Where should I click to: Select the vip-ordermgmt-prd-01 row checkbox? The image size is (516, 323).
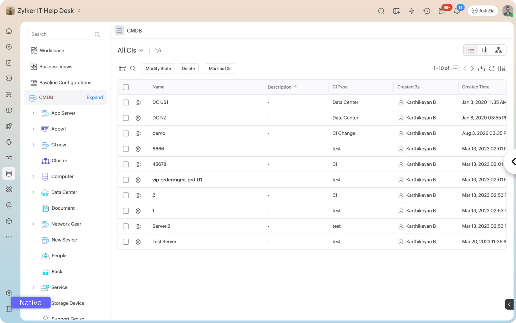[x=126, y=180]
